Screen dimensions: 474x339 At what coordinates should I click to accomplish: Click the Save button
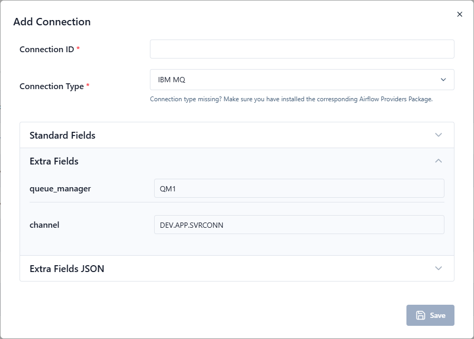tap(430, 315)
